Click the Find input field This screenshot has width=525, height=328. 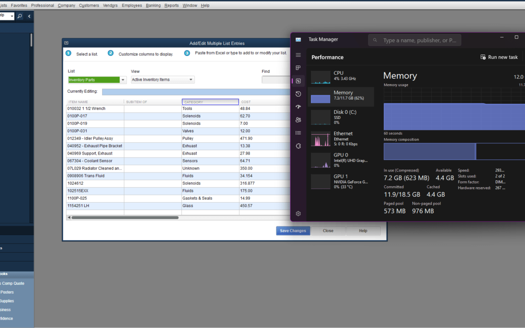pos(276,80)
